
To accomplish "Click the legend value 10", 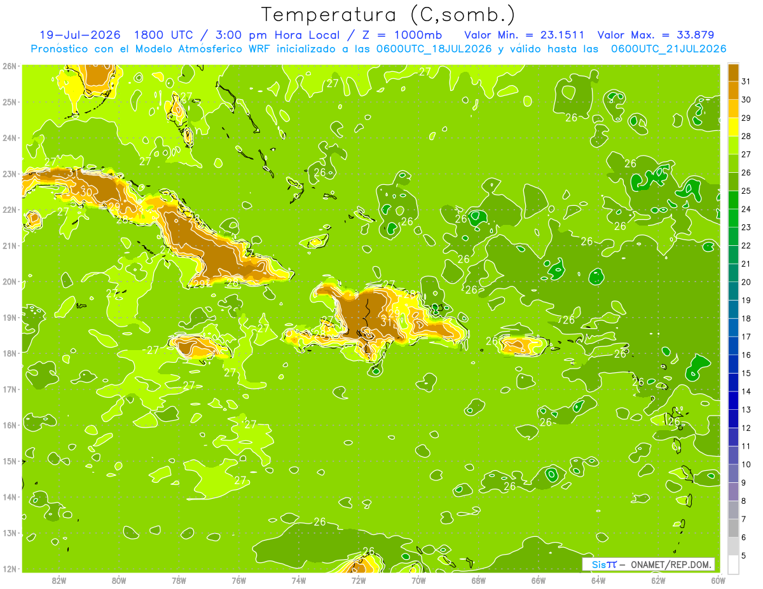I will [747, 464].
